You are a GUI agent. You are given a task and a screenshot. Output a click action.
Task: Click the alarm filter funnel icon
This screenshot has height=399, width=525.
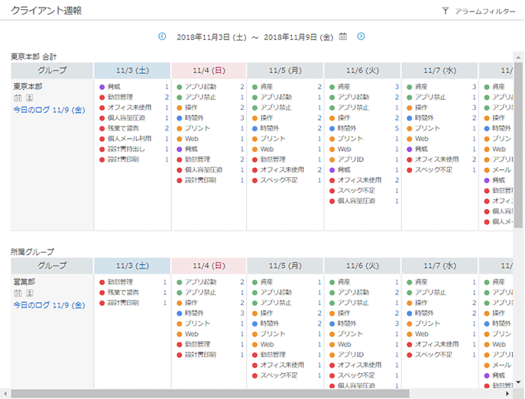pyautogui.click(x=446, y=11)
